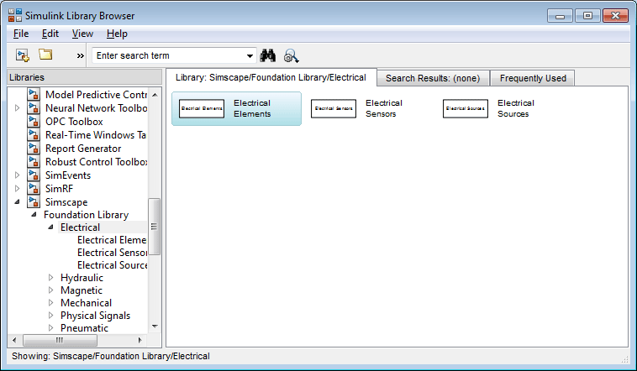Viewport: 637px width, 371px height.
Task: Open the Electrical Elements block thumbnail
Action: click(x=202, y=108)
